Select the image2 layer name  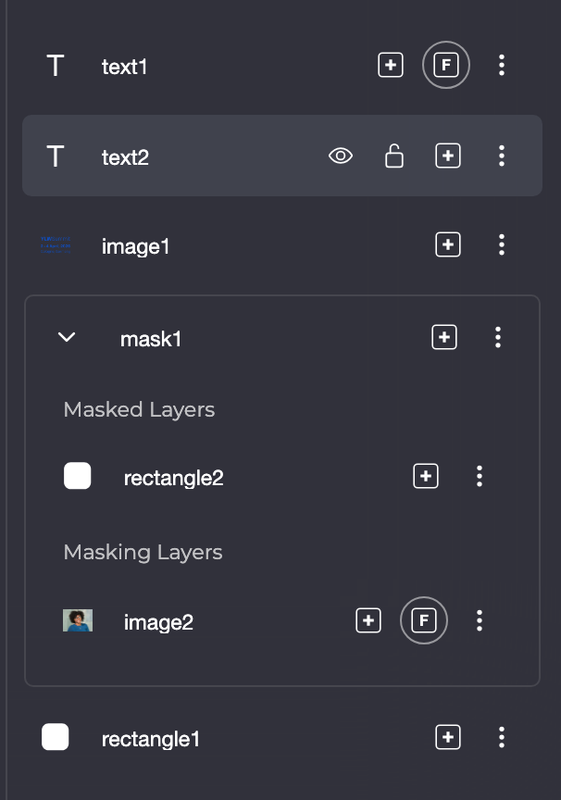[x=158, y=623]
